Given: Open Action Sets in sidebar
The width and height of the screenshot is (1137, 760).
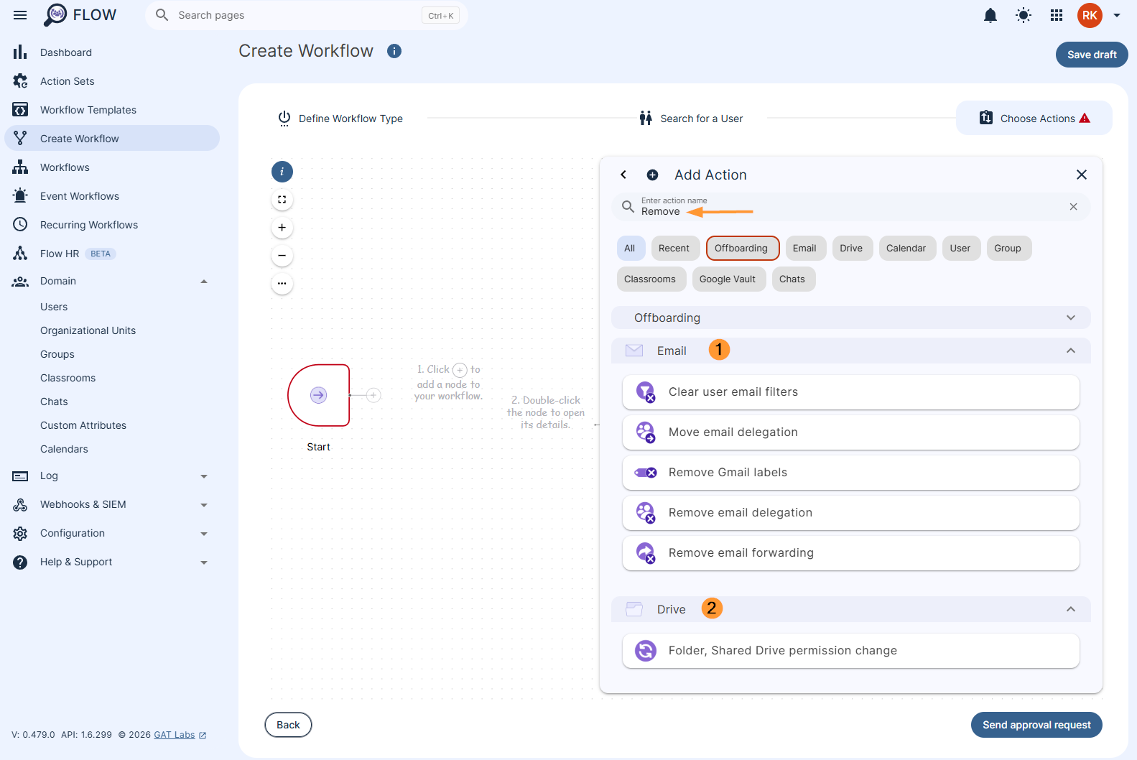Looking at the screenshot, I should 112,81.
